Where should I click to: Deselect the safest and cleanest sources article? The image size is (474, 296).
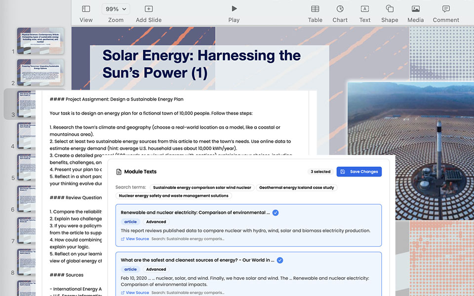pyautogui.click(x=280, y=260)
